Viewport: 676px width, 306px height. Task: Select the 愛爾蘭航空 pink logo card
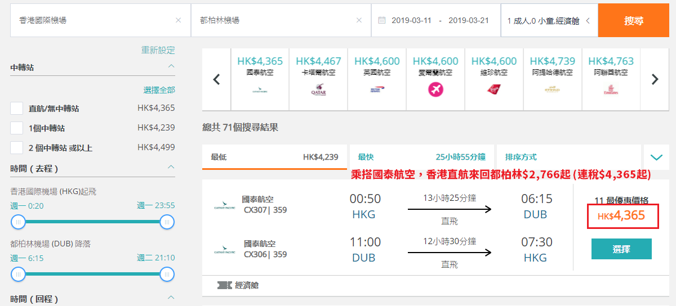pyautogui.click(x=436, y=79)
